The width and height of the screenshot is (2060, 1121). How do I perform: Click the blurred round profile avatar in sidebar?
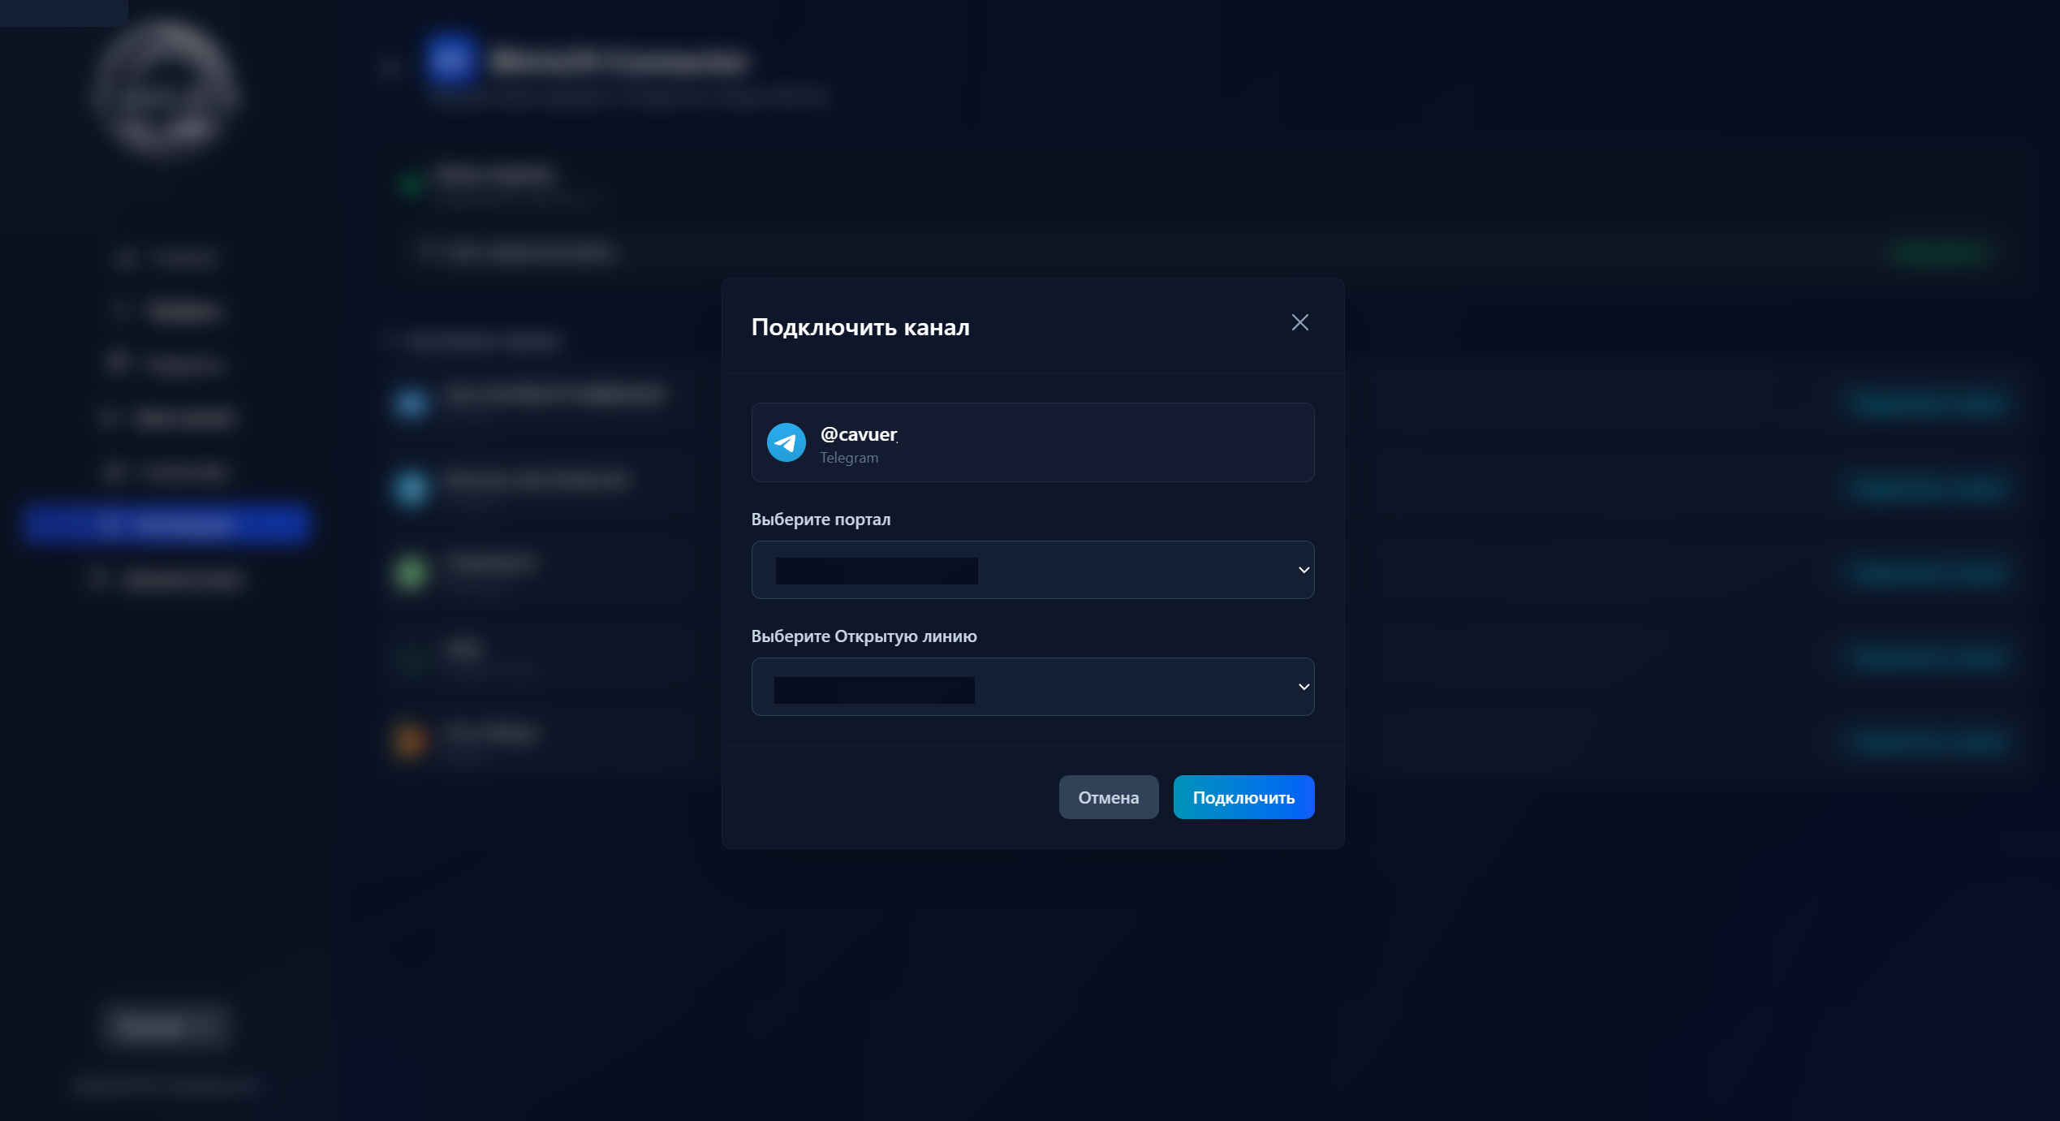click(166, 89)
